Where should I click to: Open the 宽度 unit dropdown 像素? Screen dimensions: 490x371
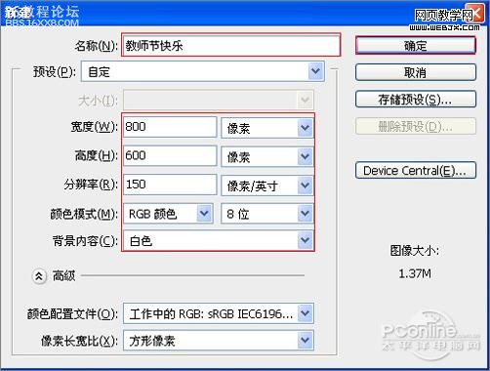click(267, 128)
